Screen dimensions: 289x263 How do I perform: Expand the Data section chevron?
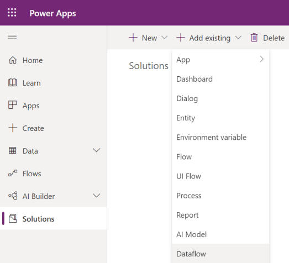pos(96,150)
